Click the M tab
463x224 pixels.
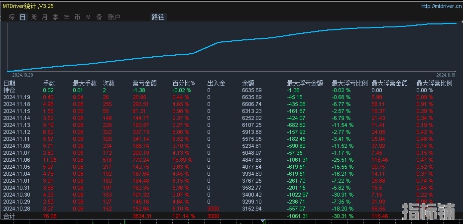(88, 17)
